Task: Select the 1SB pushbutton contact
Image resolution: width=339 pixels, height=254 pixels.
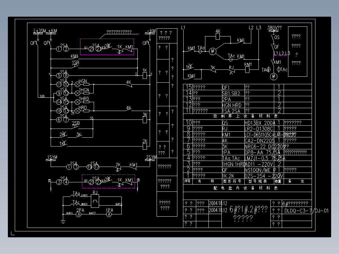Action: [x=75, y=66]
